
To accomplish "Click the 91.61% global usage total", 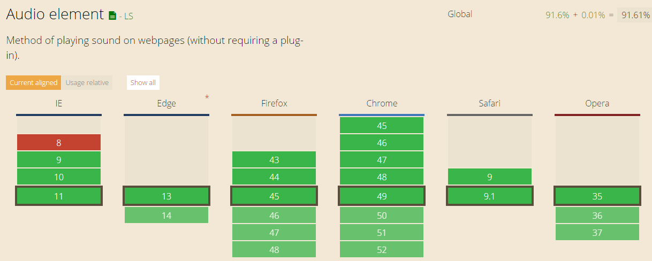I will [x=634, y=15].
